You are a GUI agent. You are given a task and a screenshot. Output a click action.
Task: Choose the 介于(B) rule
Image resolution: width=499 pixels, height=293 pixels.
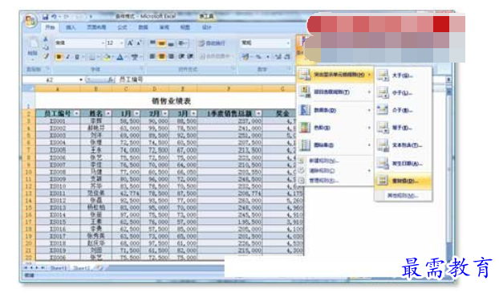(x=403, y=111)
